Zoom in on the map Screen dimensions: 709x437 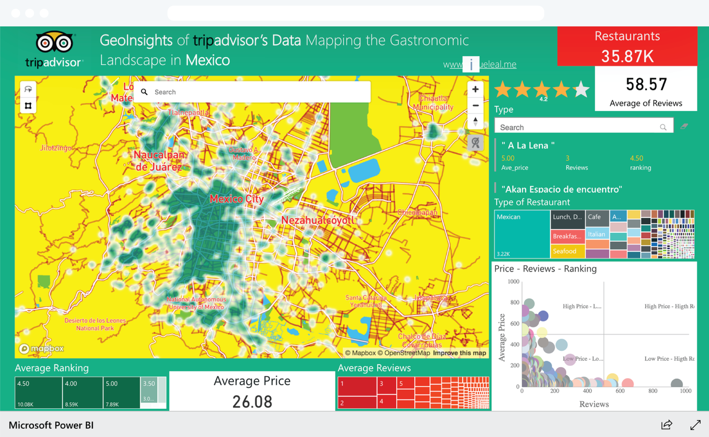pyautogui.click(x=475, y=89)
